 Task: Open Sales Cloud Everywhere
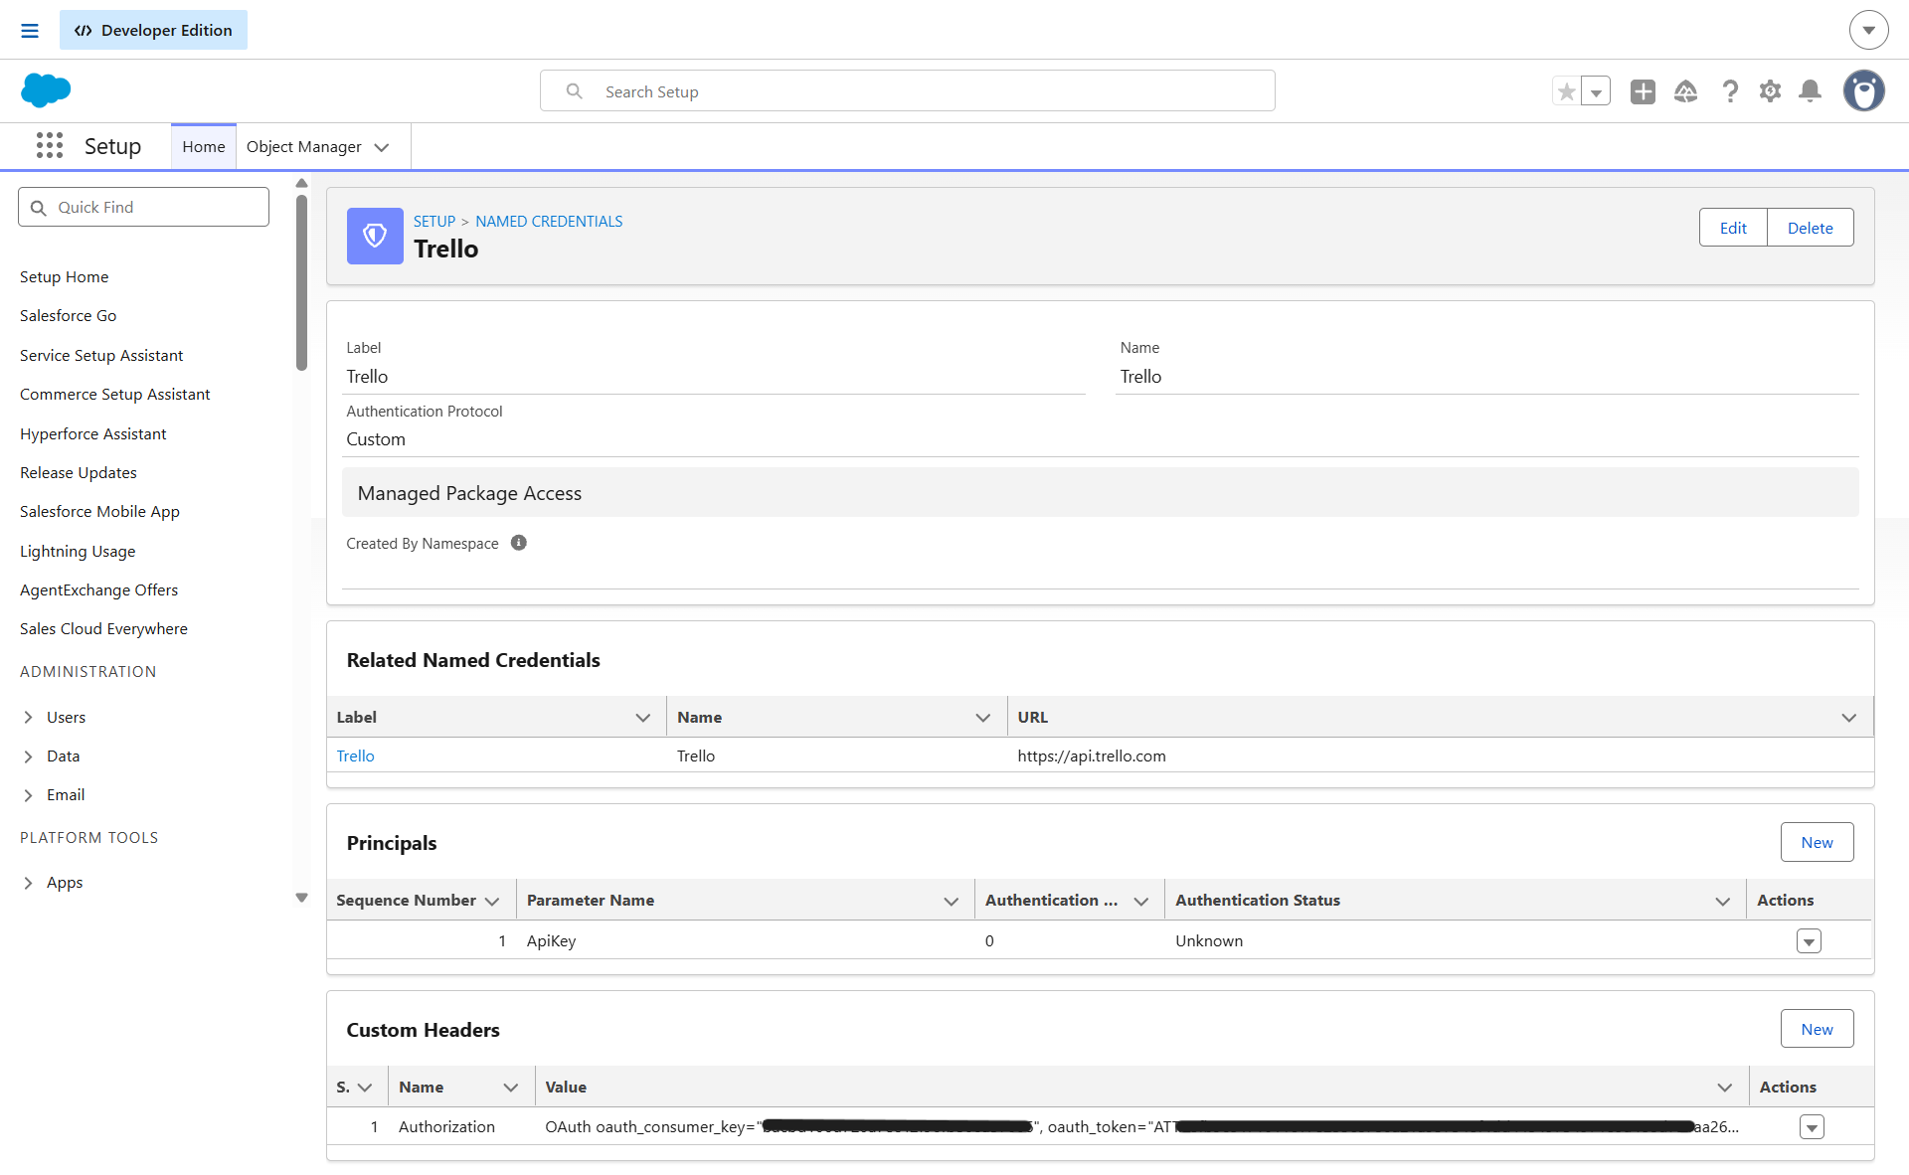coord(104,628)
